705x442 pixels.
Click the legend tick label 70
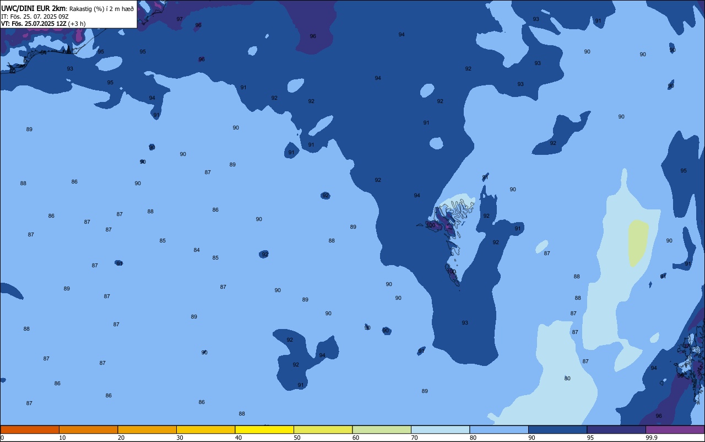[x=414, y=438]
